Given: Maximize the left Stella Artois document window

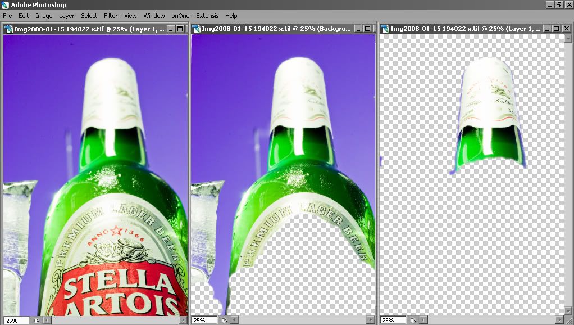Looking at the screenshot, I should point(180,29).
